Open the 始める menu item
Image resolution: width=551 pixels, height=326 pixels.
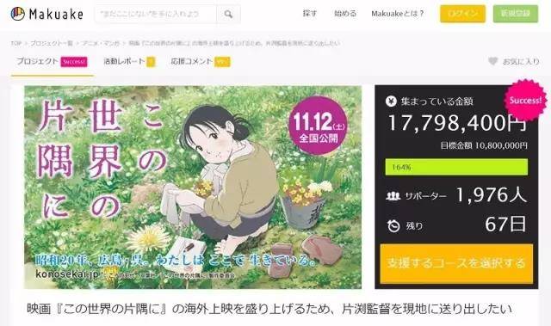coord(345,14)
